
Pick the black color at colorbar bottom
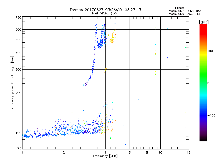[203, 140]
